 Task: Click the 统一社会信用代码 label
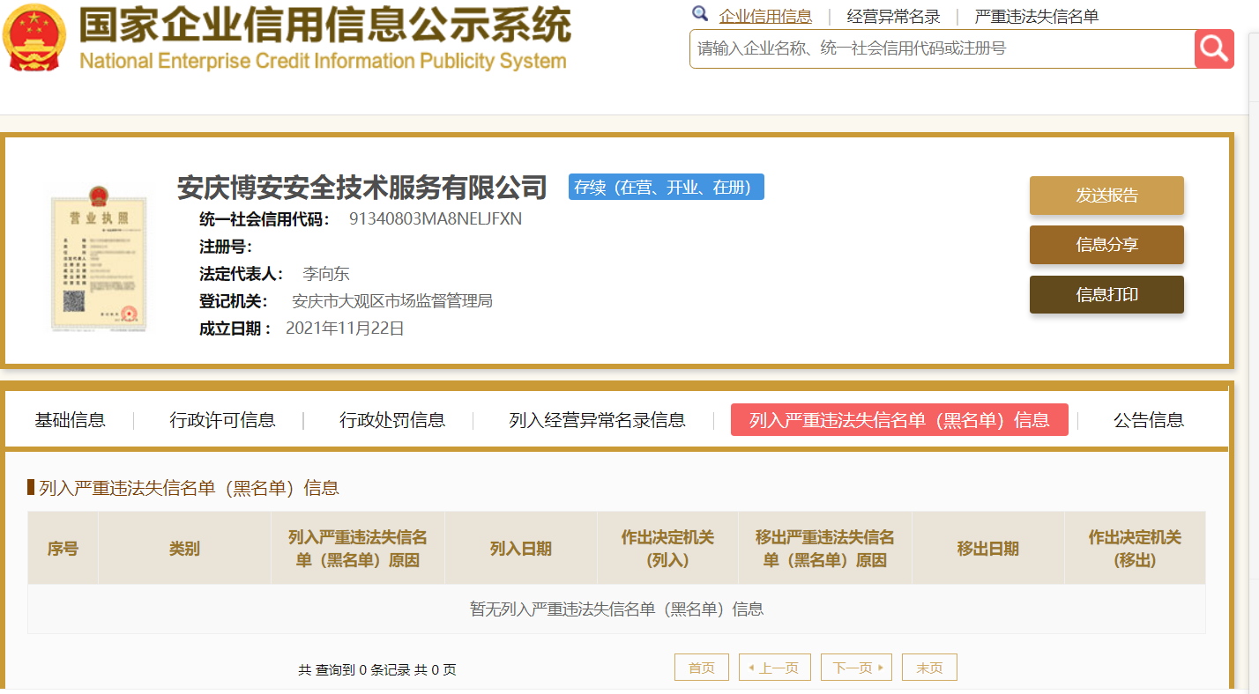coord(265,219)
